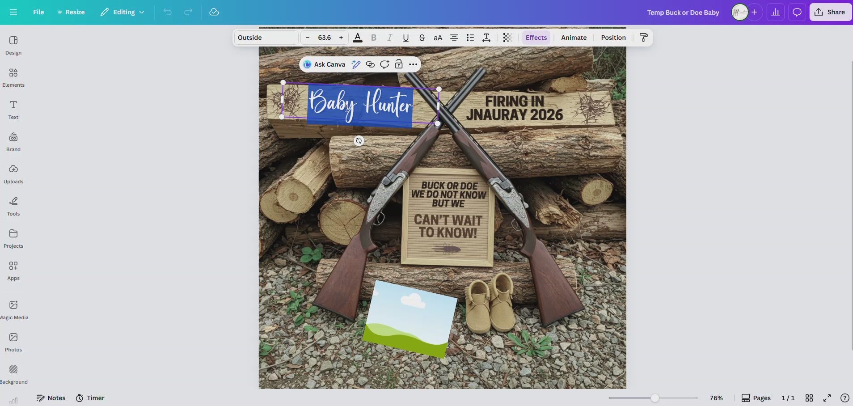This screenshot has width=853, height=406.
Task: Open the Outside font selector
Action: pyautogui.click(x=266, y=38)
